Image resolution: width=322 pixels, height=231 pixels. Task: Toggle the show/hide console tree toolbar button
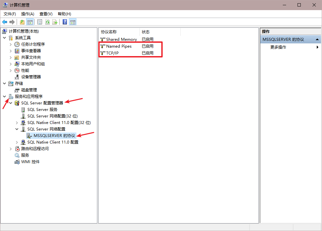click(x=30, y=22)
